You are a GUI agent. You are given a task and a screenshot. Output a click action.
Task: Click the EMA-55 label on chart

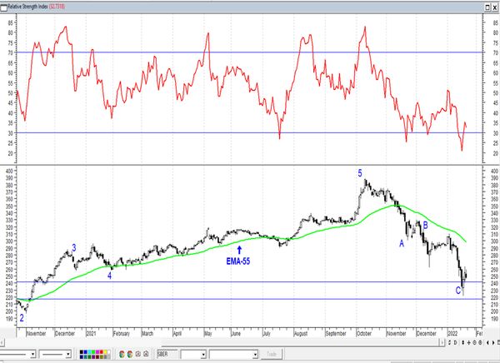point(240,261)
